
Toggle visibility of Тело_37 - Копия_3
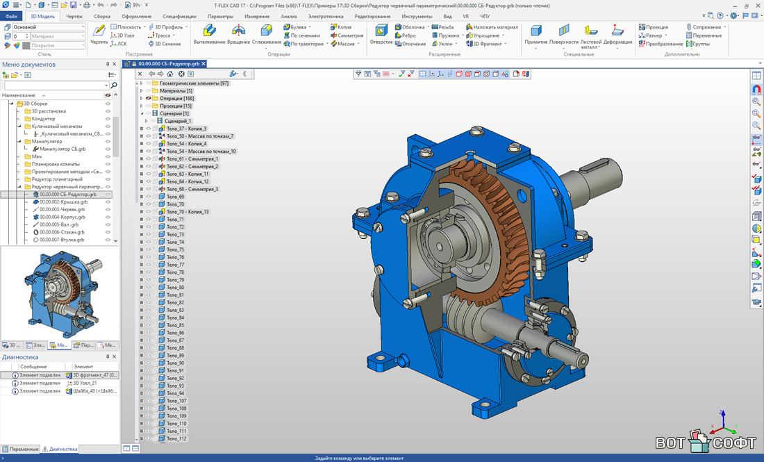click(x=149, y=129)
